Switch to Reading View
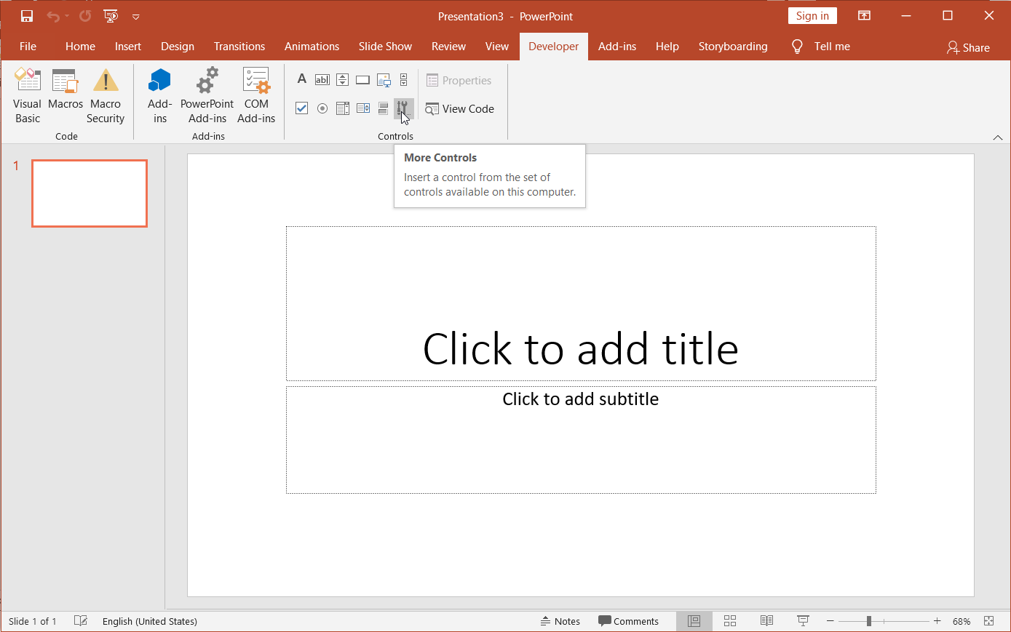The image size is (1011, 632). [766, 621]
